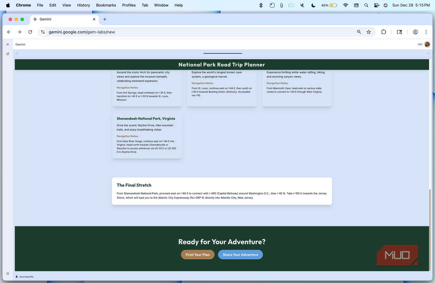
Task: Open the Tab menu
Action: [x=145, y=5]
